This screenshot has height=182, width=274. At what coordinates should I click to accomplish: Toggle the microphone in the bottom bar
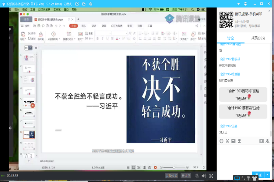(x=197, y=176)
